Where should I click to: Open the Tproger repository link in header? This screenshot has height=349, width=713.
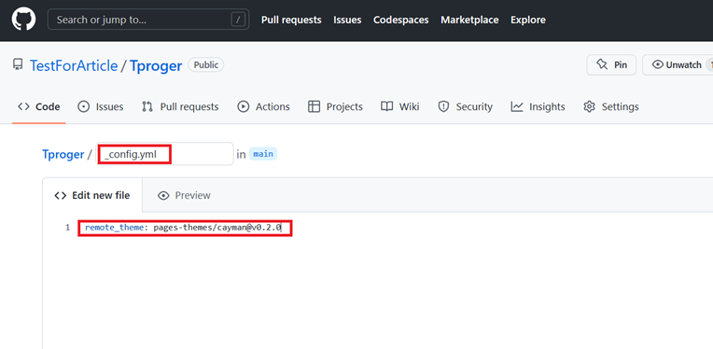click(156, 65)
